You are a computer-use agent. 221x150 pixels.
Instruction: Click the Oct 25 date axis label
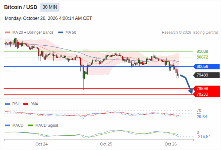coord(106,144)
